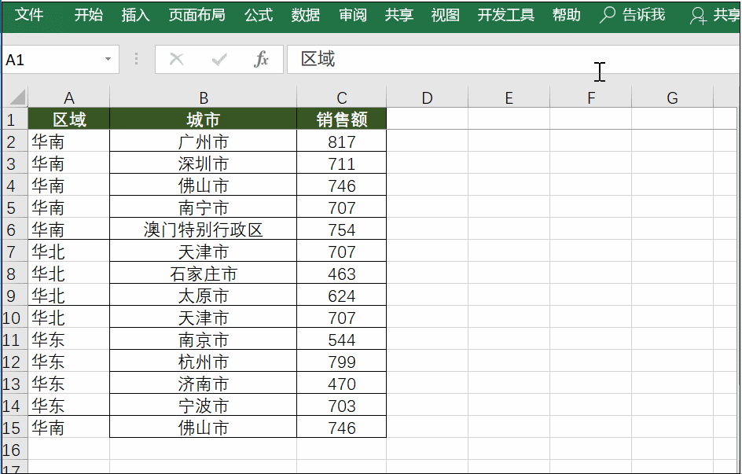
Task: Click cell 南京市
Action: click(x=204, y=339)
